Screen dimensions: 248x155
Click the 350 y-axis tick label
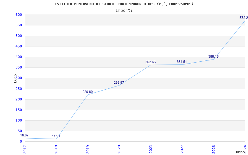[19, 67]
